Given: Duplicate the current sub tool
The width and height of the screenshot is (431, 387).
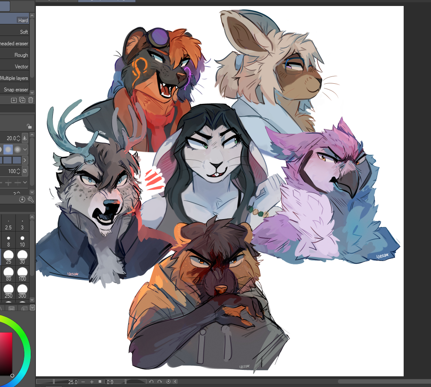Looking at the screenshot, I should [x=22, y=100].
